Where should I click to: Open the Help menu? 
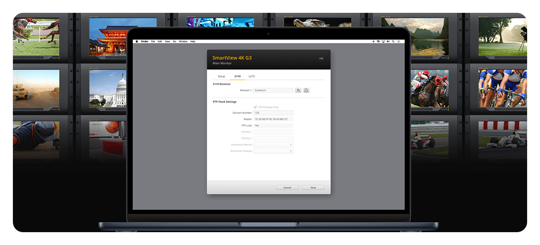[193, 41]
